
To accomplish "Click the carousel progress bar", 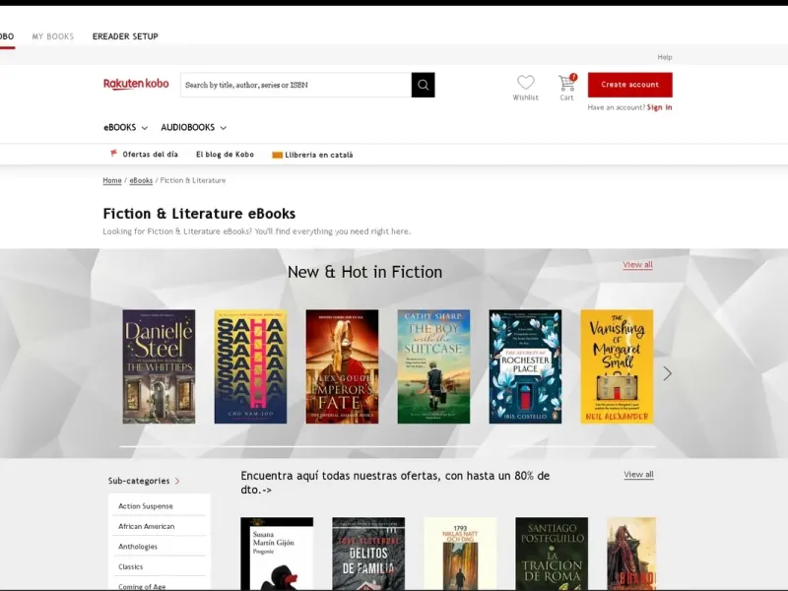I will (387, 446).
